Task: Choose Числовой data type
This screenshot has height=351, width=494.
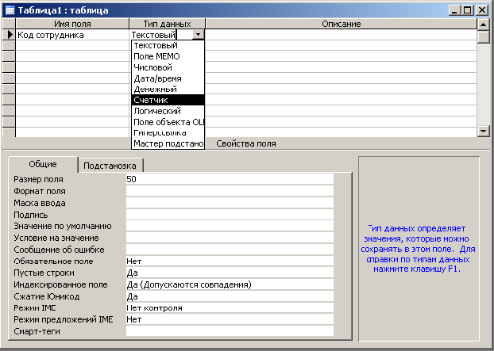Action: coord(168,67)
